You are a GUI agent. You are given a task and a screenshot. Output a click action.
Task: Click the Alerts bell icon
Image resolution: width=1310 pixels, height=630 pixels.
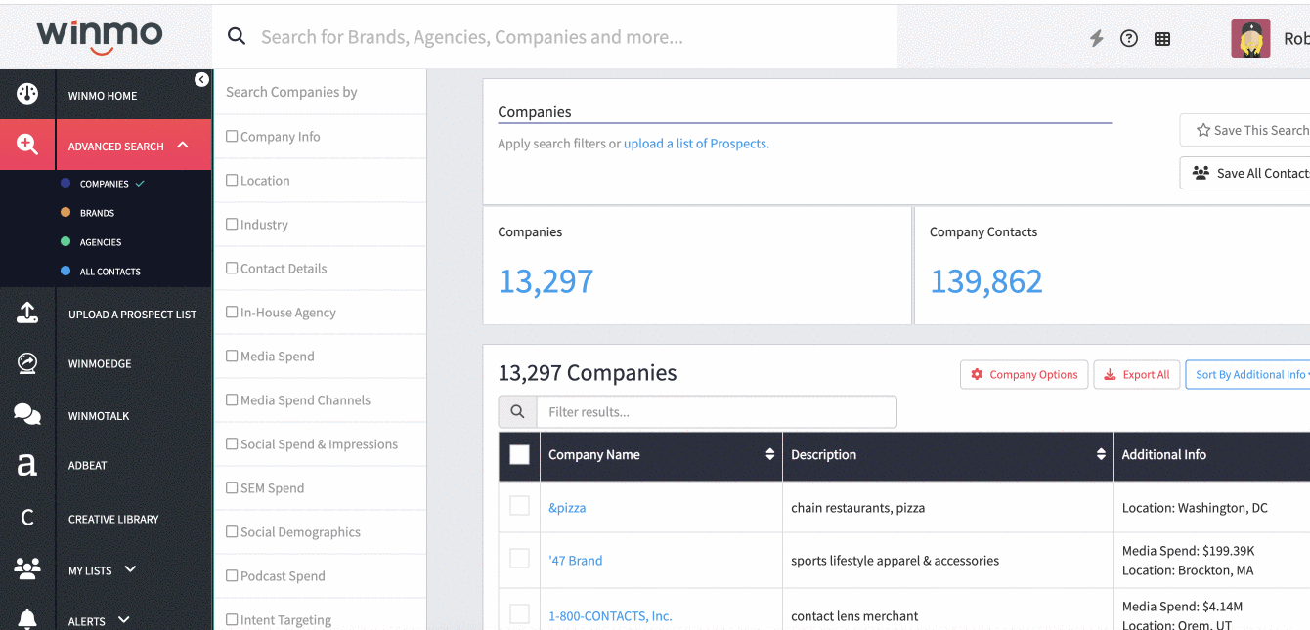pos(27,619)
